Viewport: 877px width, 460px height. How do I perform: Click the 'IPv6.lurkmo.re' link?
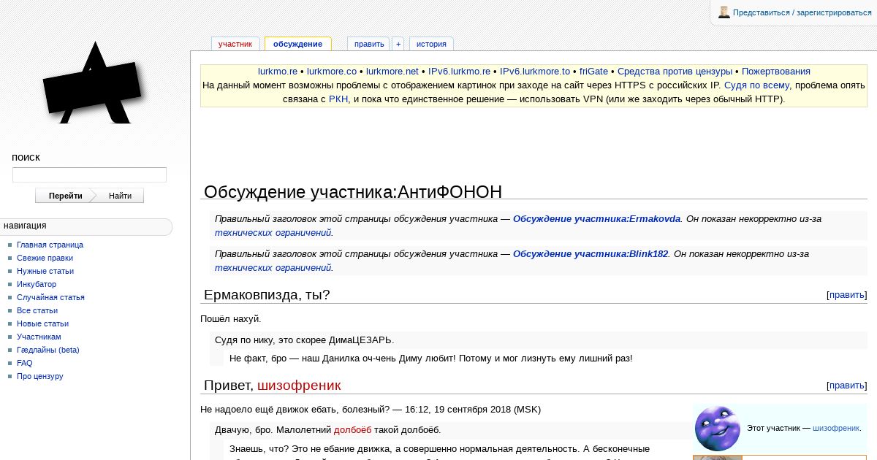pos(459,72)
